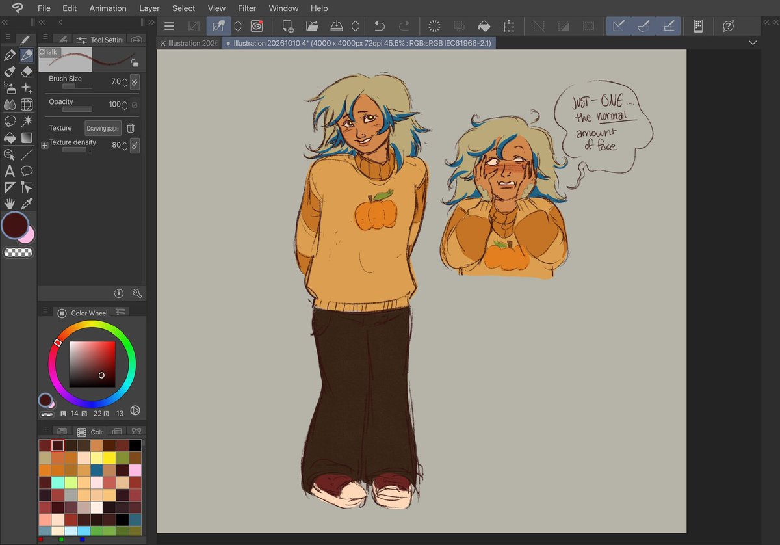Select the Eyedropper tool
The height and width of the screenshot is (545, 780).
(x=27, y=204)
